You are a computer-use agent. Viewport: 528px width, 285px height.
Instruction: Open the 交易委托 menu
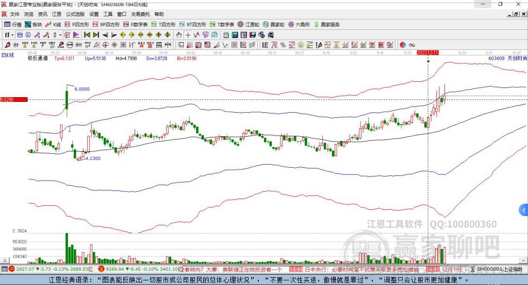coord(140,14)
